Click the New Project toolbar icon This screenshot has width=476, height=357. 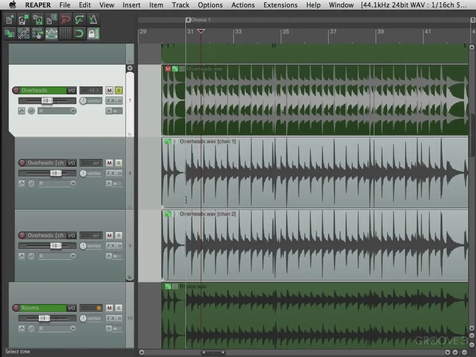tap(9, 20)
